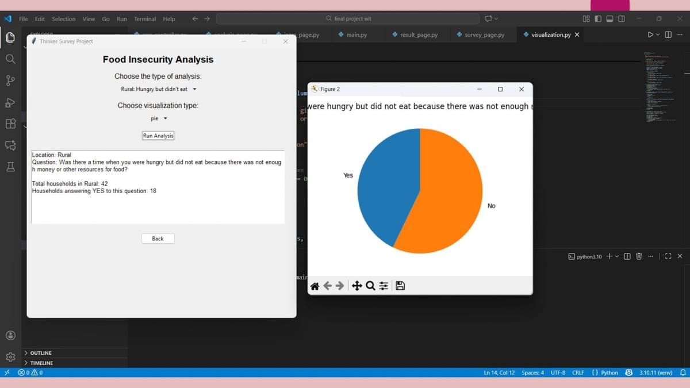The width and height of the screenshot is (690, 388).
Task: Maximize the terminal panel size
Action: (x=668, y=256)
